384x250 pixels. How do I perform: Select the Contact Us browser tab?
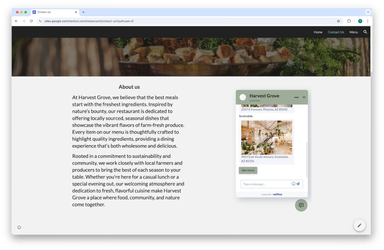55,12
